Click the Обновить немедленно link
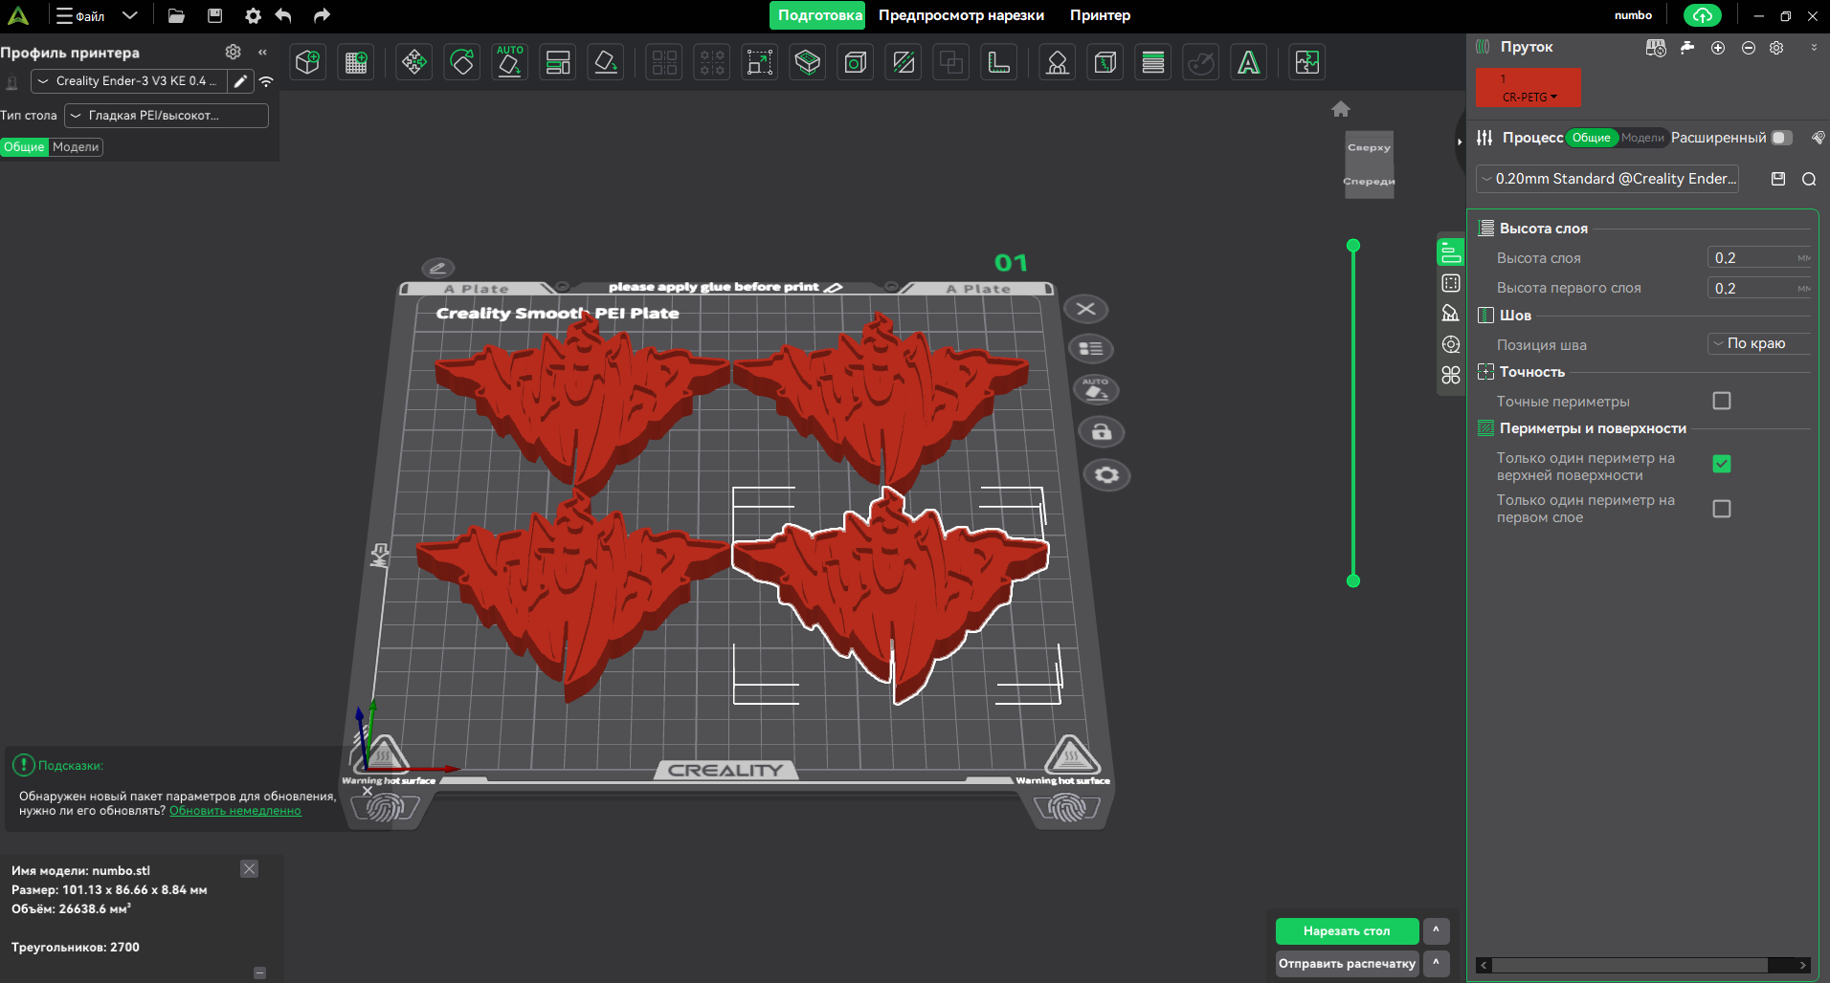The height and width of the screenshot is (983, 1830). click(x=235, y=811)
